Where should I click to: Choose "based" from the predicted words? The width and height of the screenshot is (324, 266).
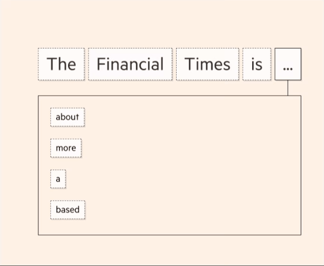pos(67,209)
